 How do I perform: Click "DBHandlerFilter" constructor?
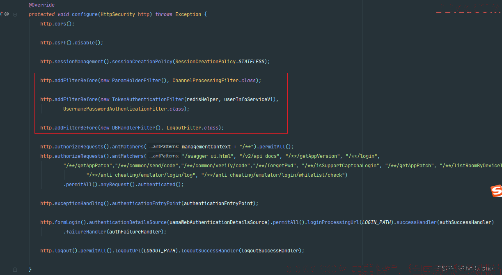pyautogui.click(x=133, y=128)
